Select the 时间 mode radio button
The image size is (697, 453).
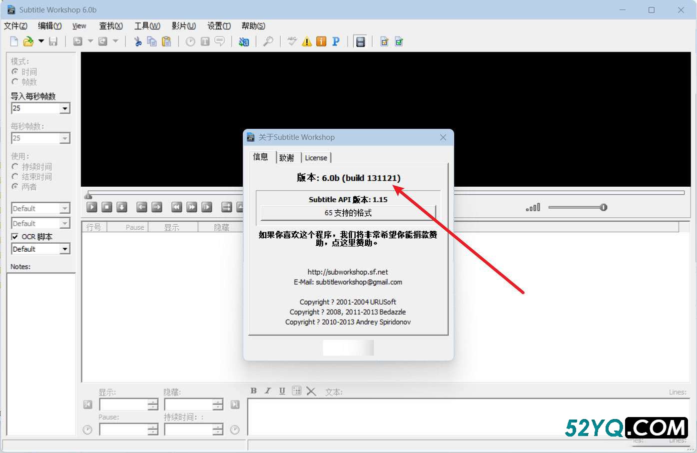point(15,72)
